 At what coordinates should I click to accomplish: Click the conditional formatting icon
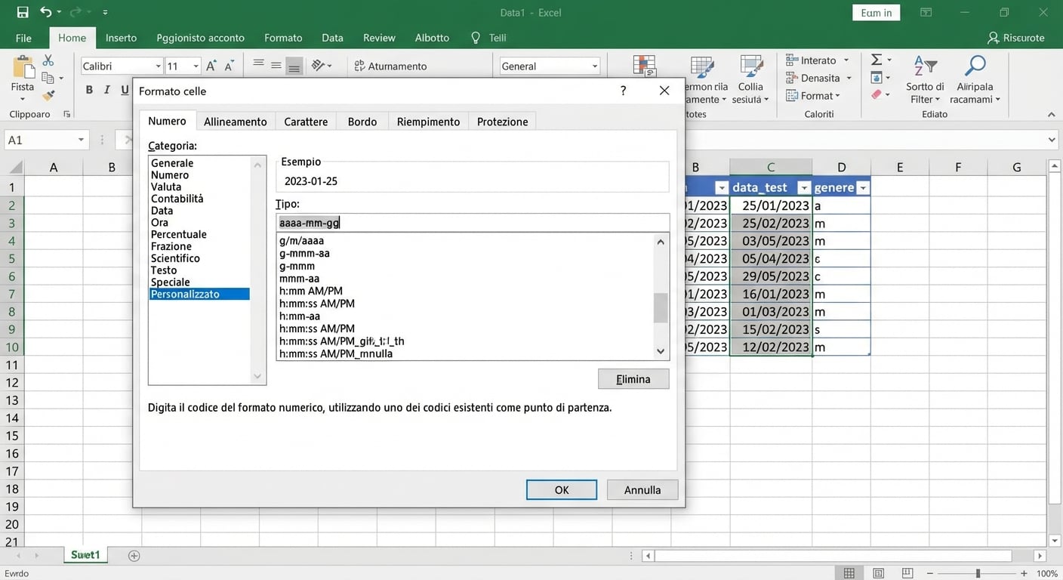644,66
